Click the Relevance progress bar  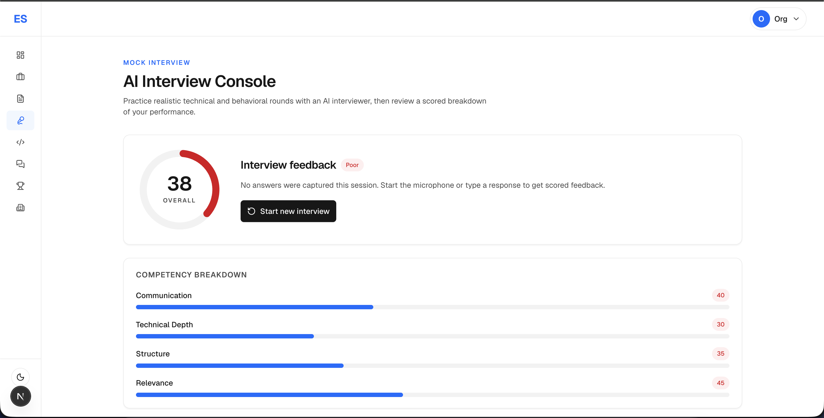tap(432, 395)
